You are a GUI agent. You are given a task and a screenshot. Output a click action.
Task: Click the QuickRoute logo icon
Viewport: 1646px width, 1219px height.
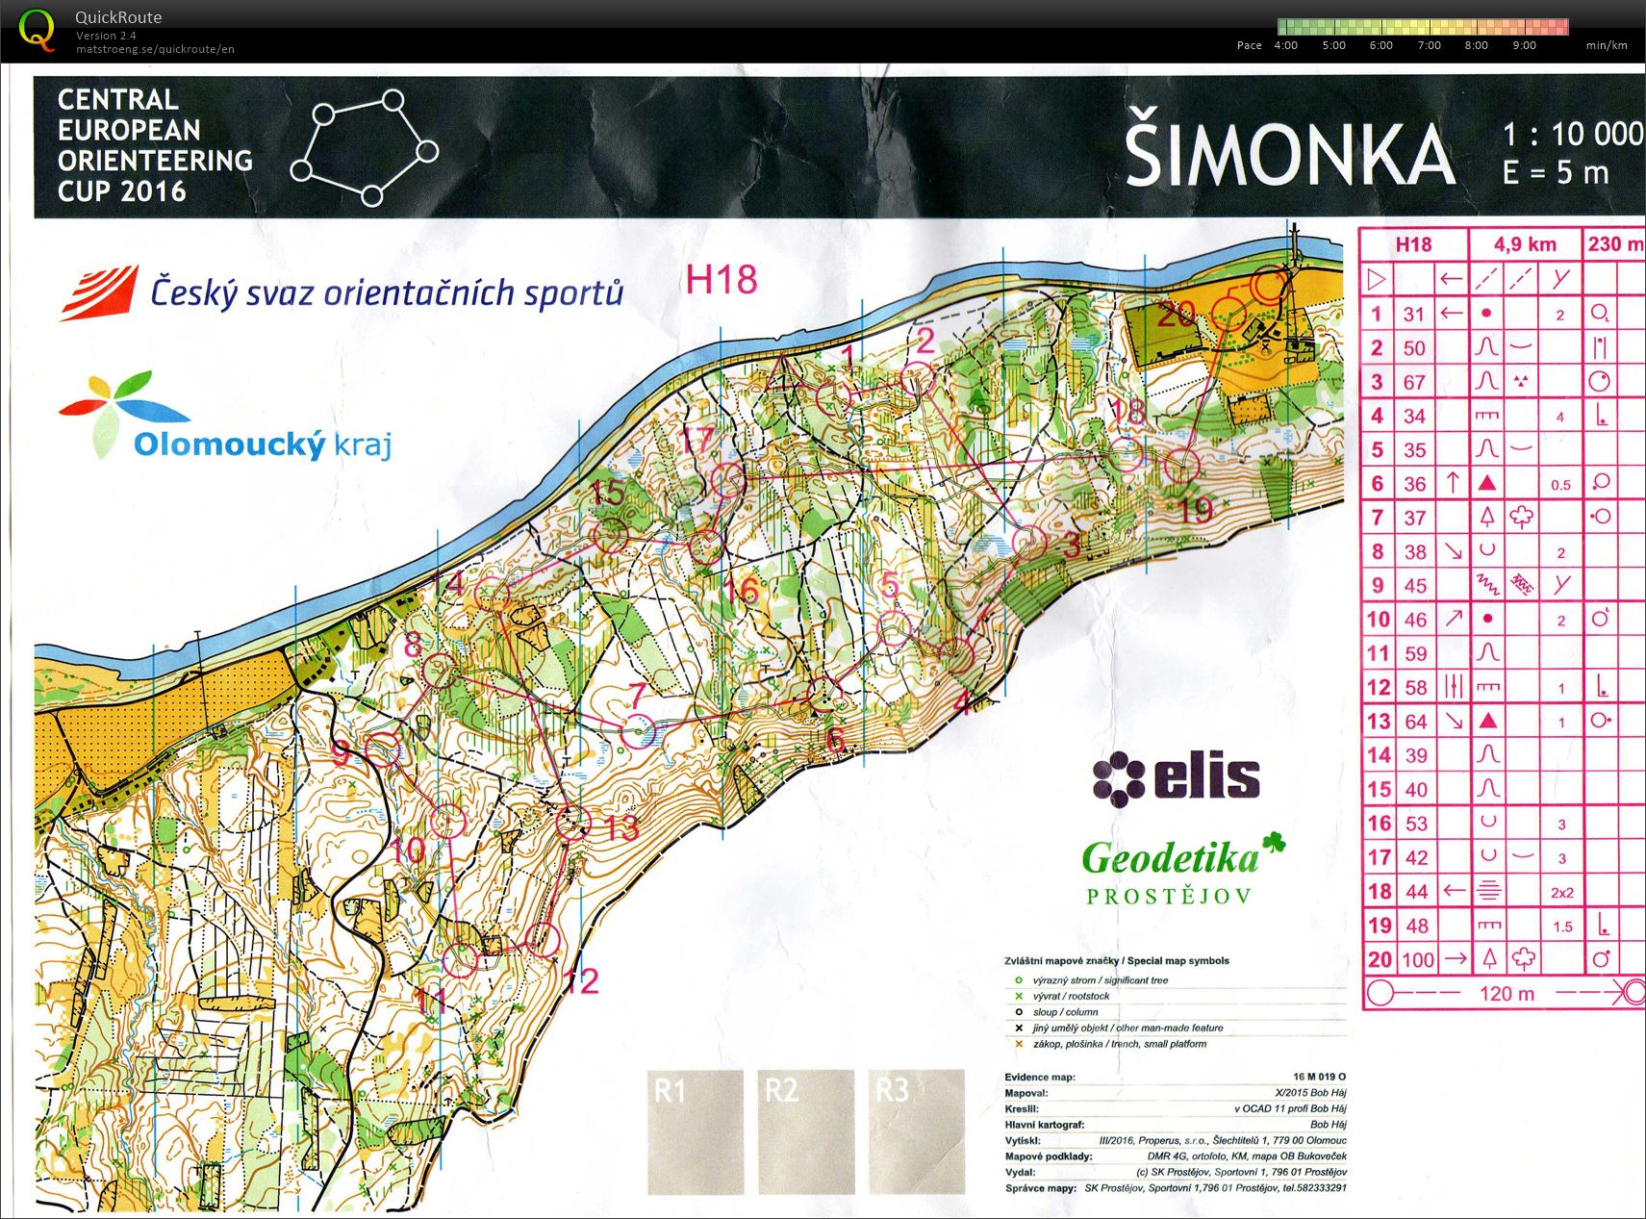pos(37,29)
